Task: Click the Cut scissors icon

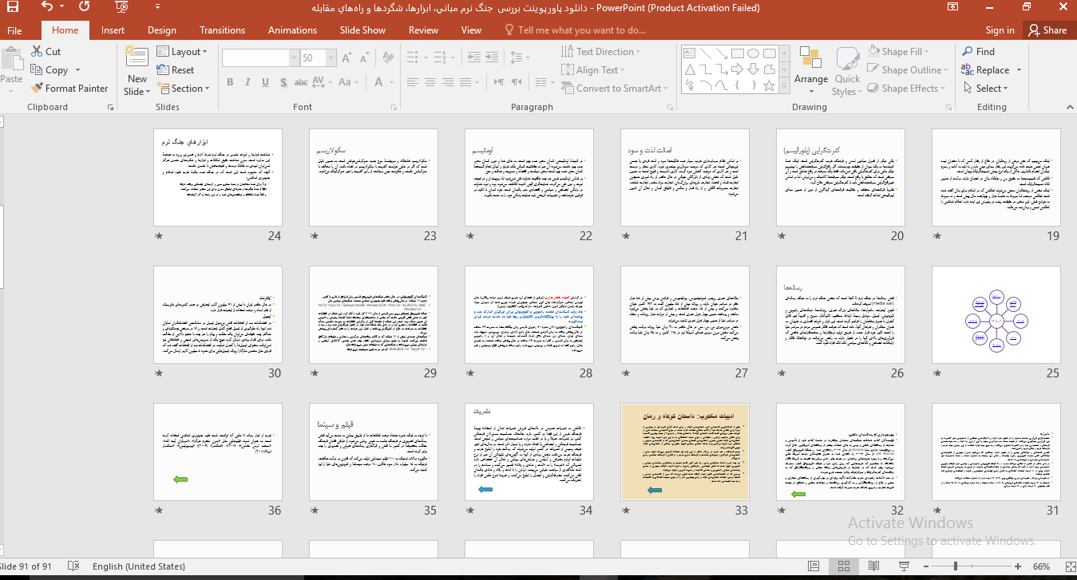Action: (x=37, y=51)
